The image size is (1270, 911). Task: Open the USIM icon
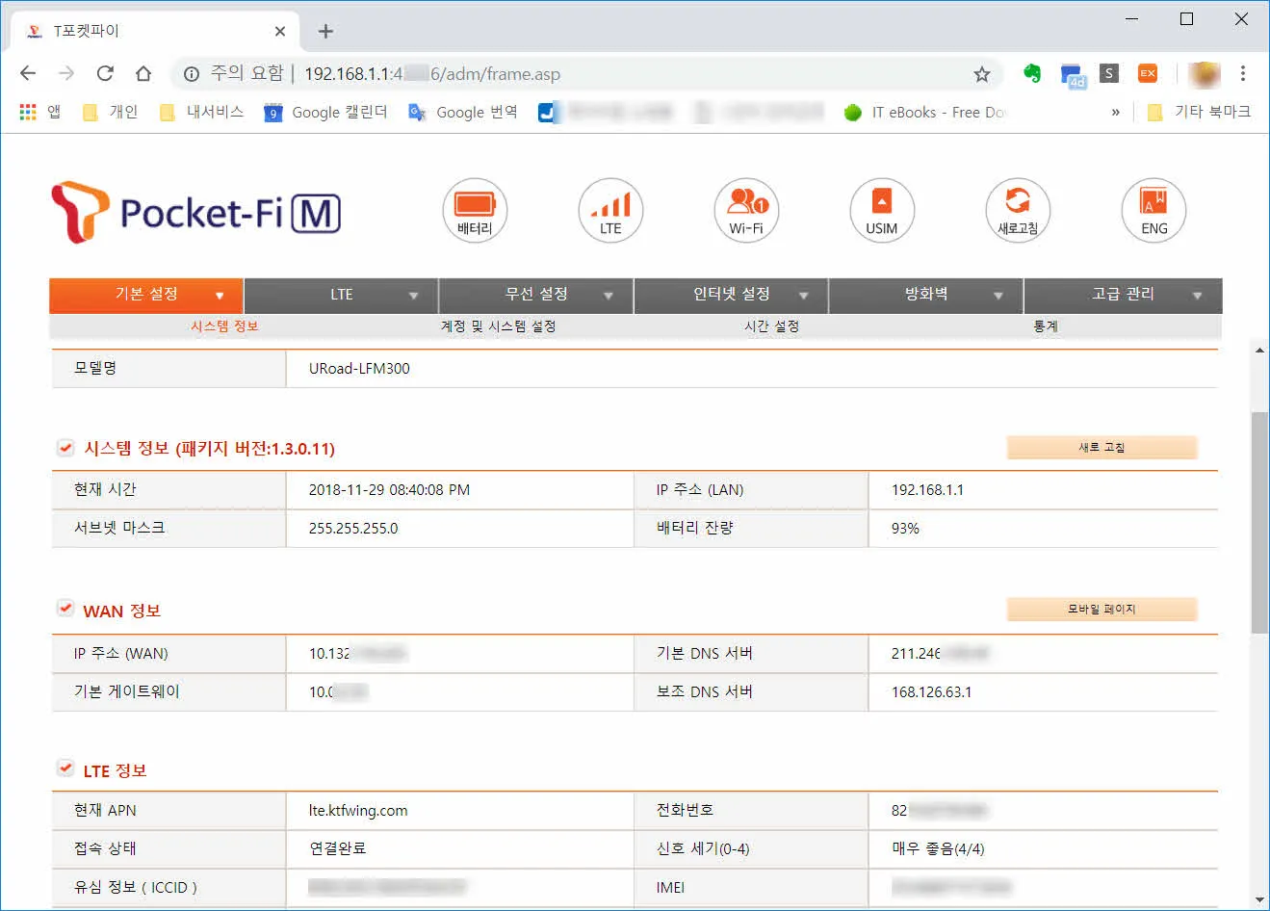(x=882, y=210)
